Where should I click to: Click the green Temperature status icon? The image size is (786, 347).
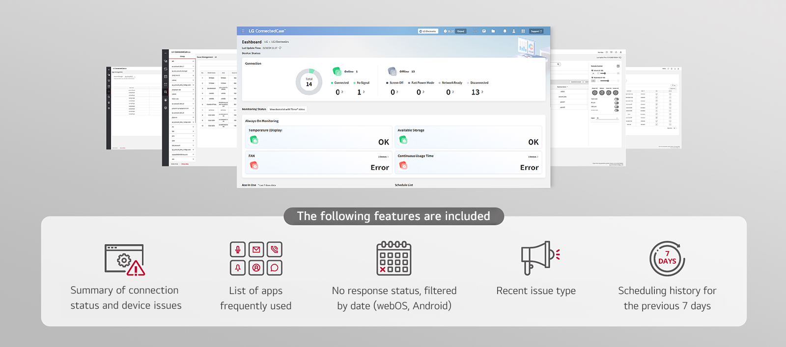click(254, 140)
